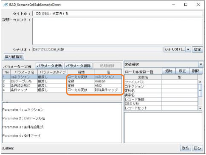
Task: Select parameter row 4 条件マップ cell
Action: [24, 90]
